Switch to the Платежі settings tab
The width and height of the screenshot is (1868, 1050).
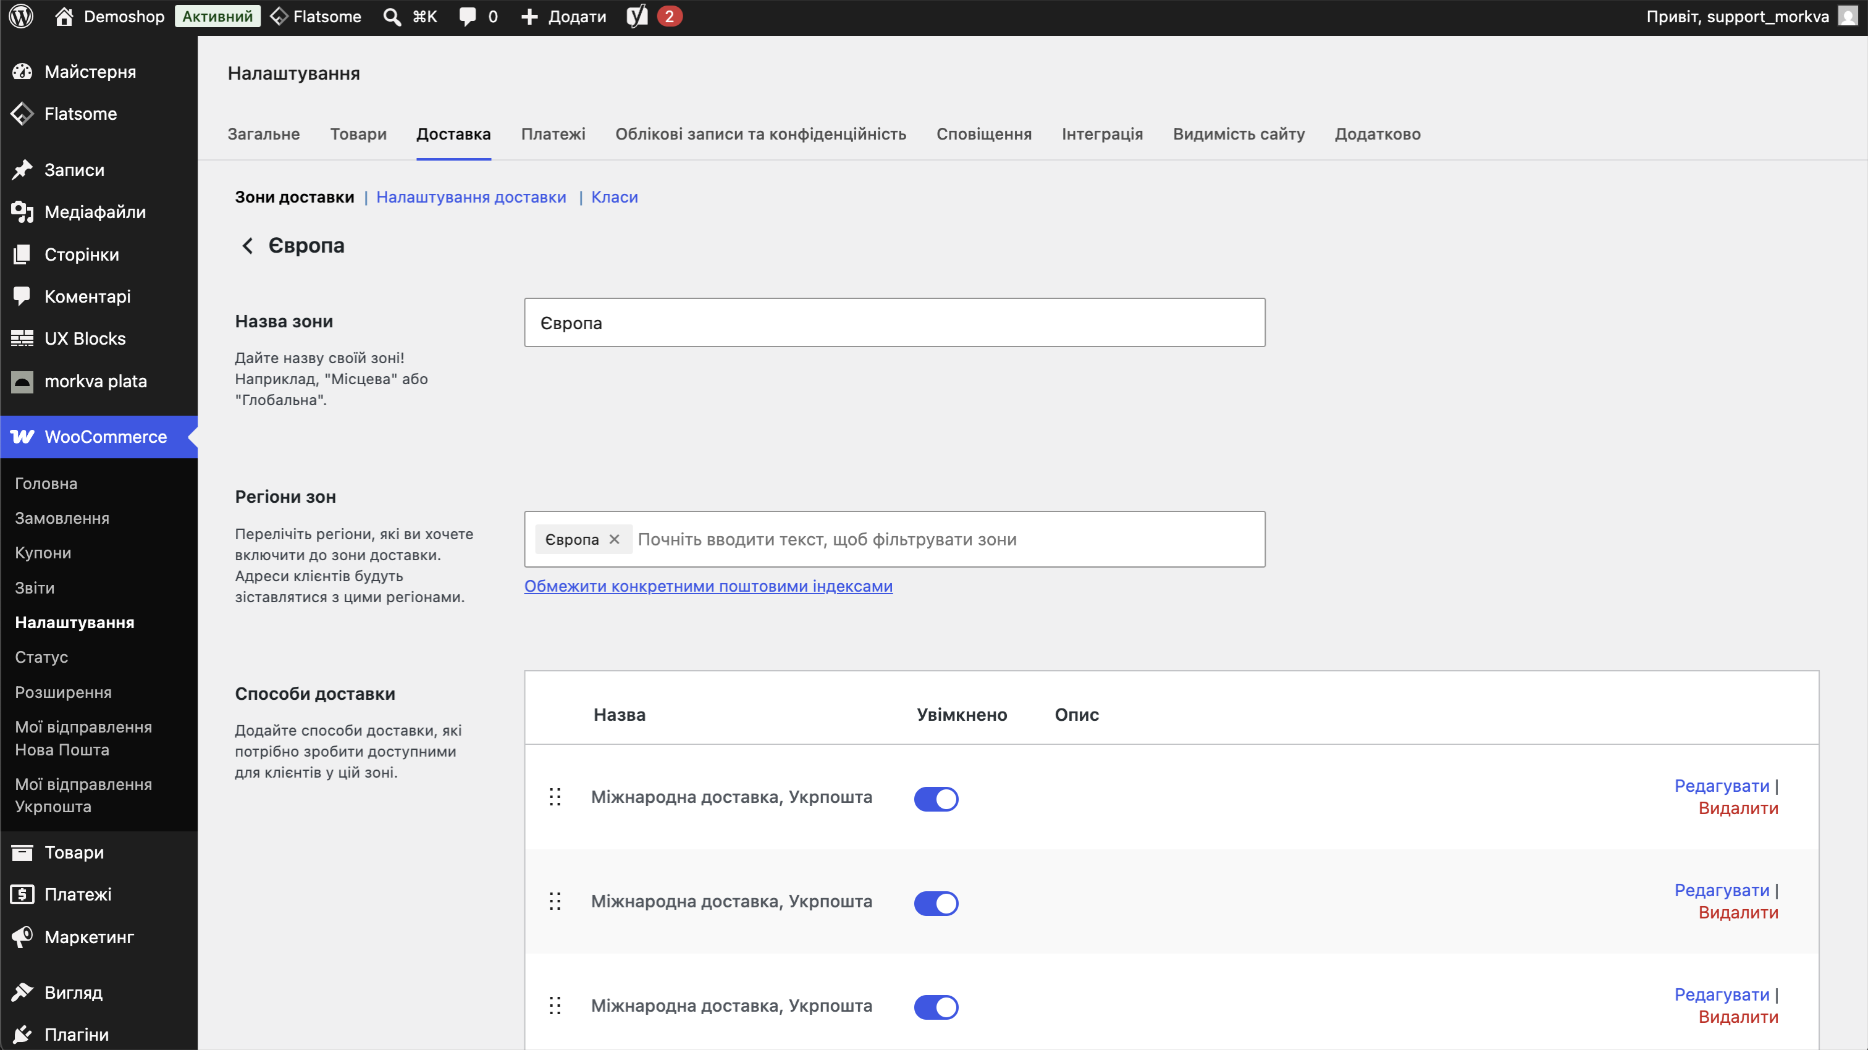[x=553, y=134]
